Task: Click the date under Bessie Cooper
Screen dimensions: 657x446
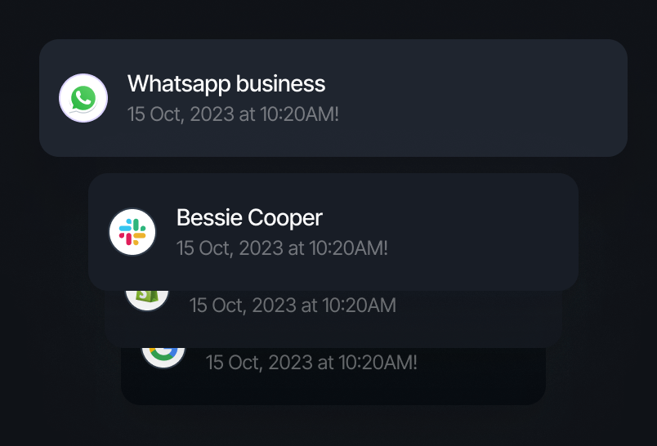Action: click(x=282, y=248)
